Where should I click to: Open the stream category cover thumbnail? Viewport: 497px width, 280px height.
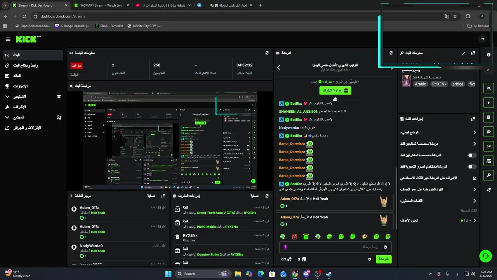(406, 80)
